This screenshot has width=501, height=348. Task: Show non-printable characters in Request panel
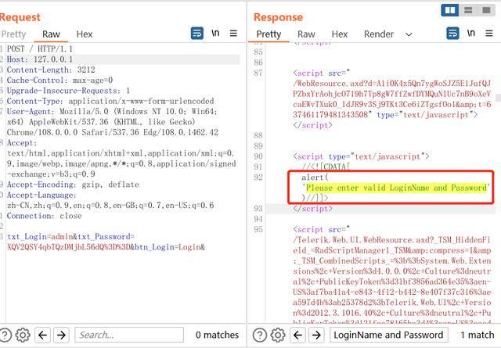pos(215,34)
